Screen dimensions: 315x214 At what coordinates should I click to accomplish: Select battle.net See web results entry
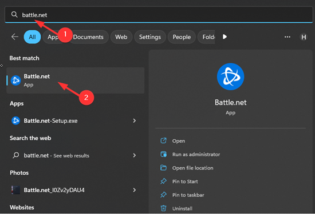click(x=76, y=155)
